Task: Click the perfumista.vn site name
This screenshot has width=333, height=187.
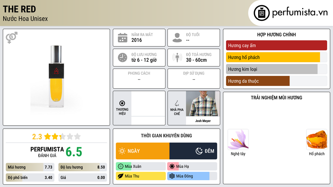Action: coord(300,12)
